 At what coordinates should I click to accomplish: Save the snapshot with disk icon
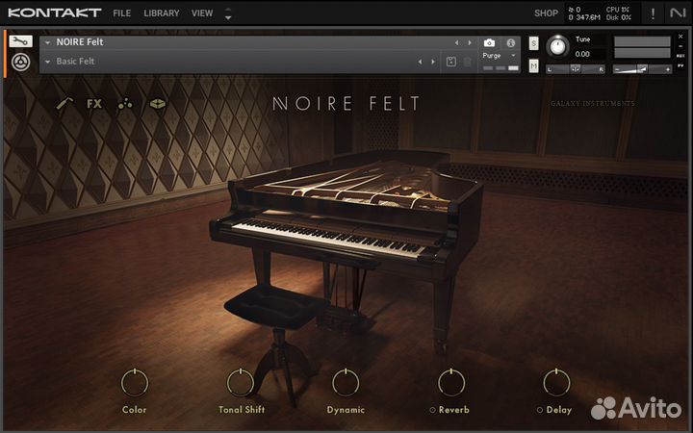tap(451, 62)
